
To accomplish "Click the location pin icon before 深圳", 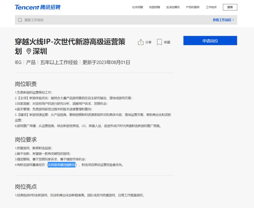I will tap(29, 51).
